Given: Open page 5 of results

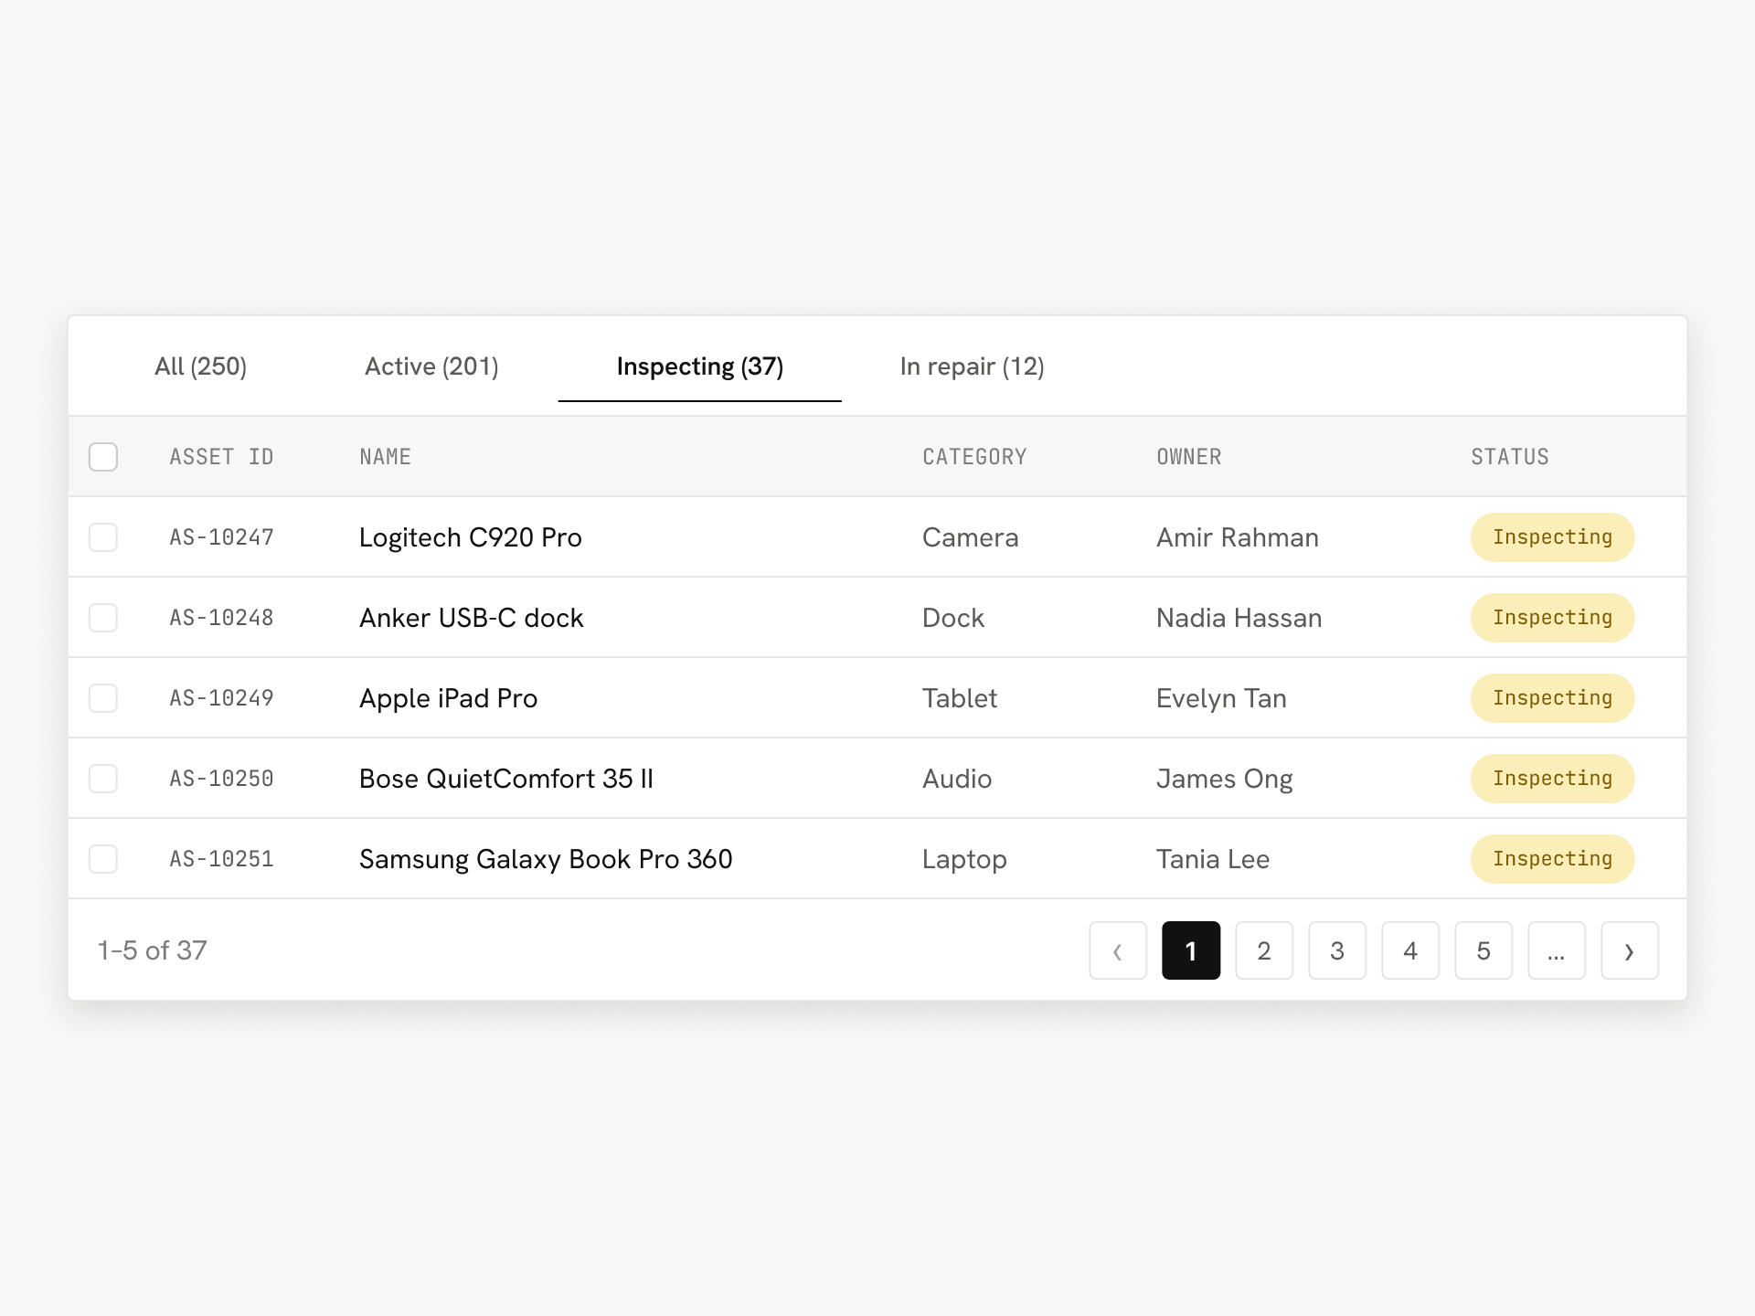Looking at the screenshot, I should pyautogui.click(x=1484, y=950).
